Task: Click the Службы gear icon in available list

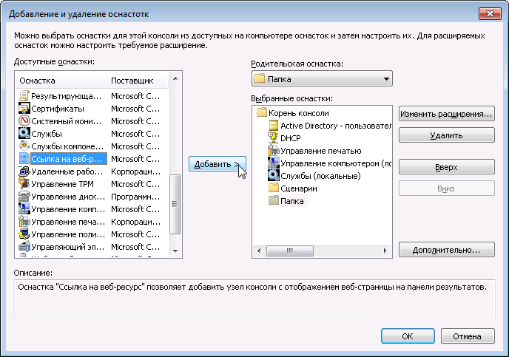Action: (24, 134)
